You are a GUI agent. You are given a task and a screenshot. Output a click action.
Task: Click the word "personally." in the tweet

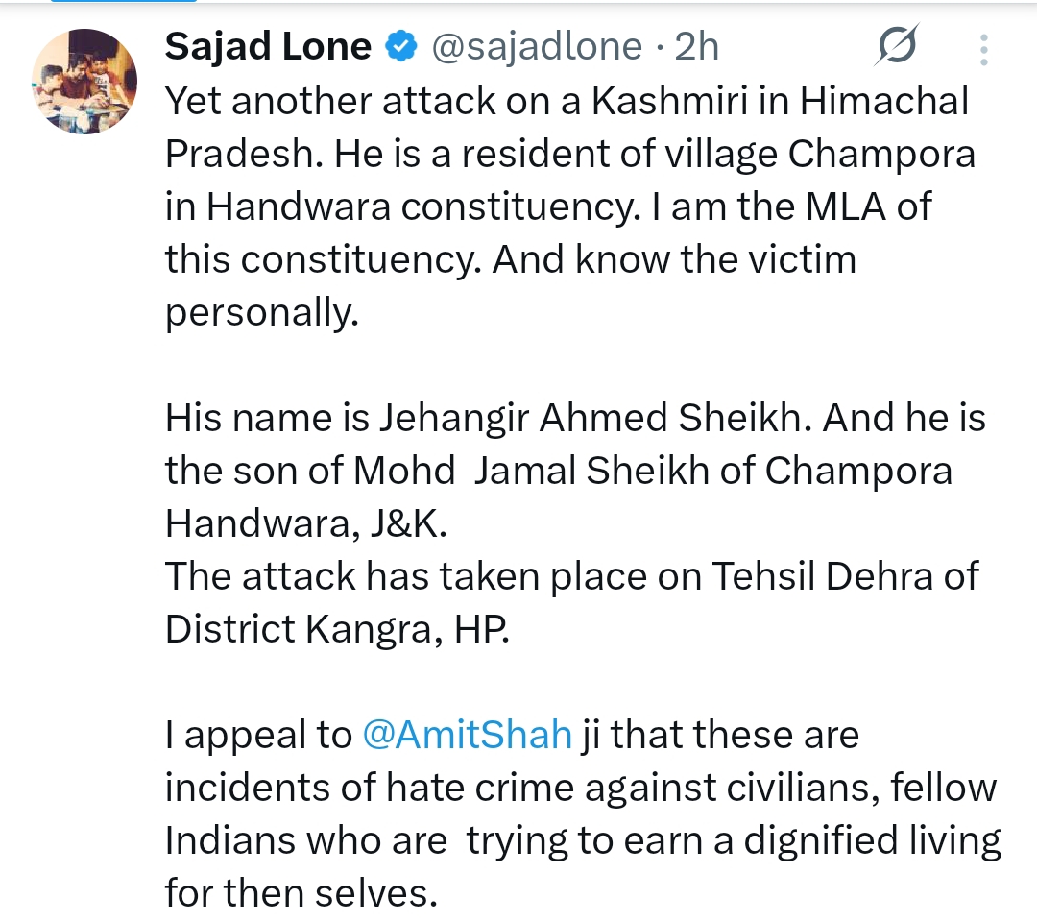tap(261, 312)
